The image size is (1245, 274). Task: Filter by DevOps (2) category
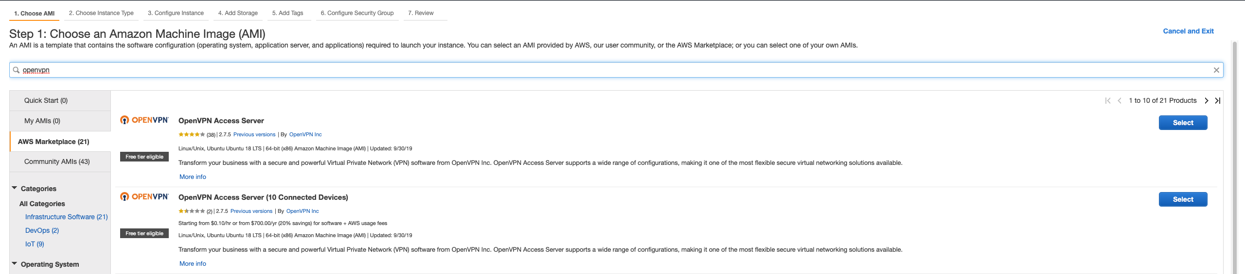[42, 230]
